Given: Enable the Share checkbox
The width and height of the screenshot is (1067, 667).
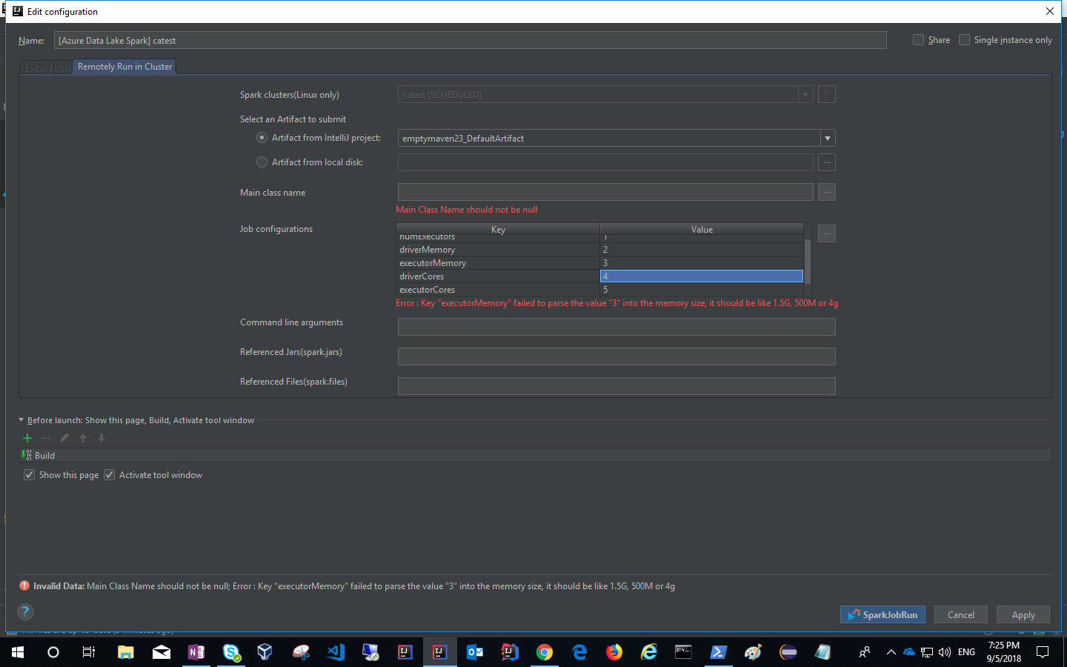Looking at the screenshot, I should [x=918, y=39].
